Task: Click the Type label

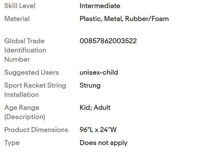Action: 12,143
